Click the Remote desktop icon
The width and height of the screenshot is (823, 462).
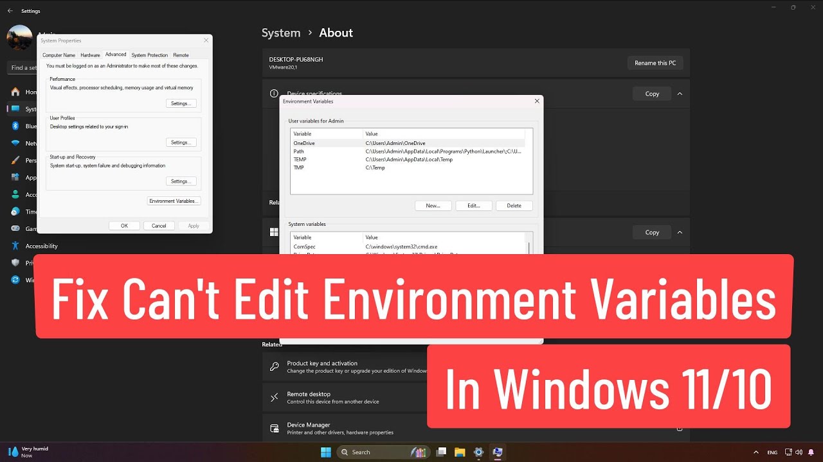[x=275, y=398]
